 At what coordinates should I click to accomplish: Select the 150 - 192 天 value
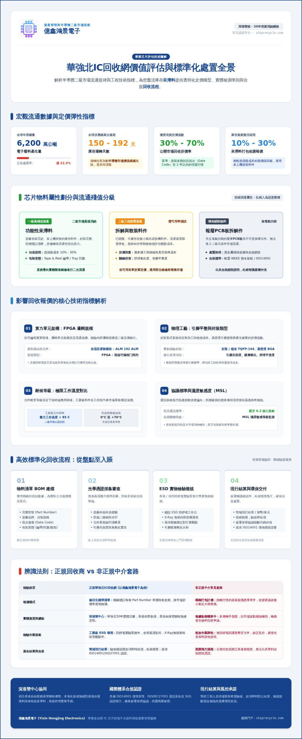coord(112,143)
